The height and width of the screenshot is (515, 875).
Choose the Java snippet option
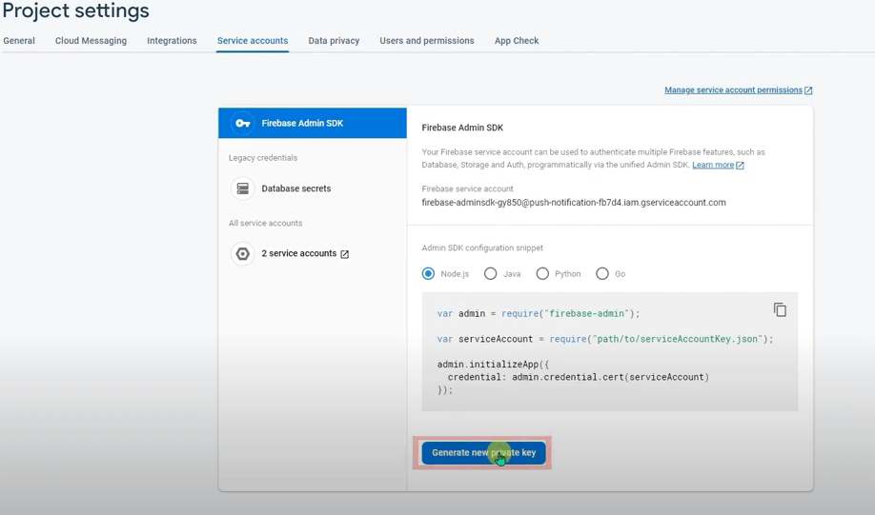point(490,273)
